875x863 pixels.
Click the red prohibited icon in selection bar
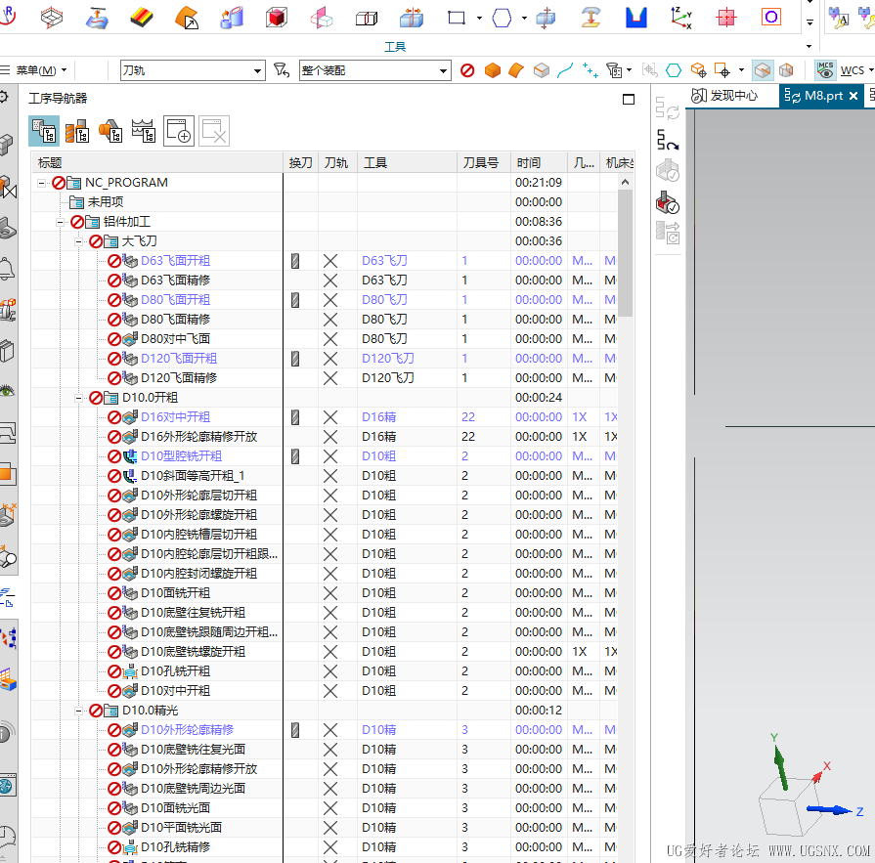point(467,70)
